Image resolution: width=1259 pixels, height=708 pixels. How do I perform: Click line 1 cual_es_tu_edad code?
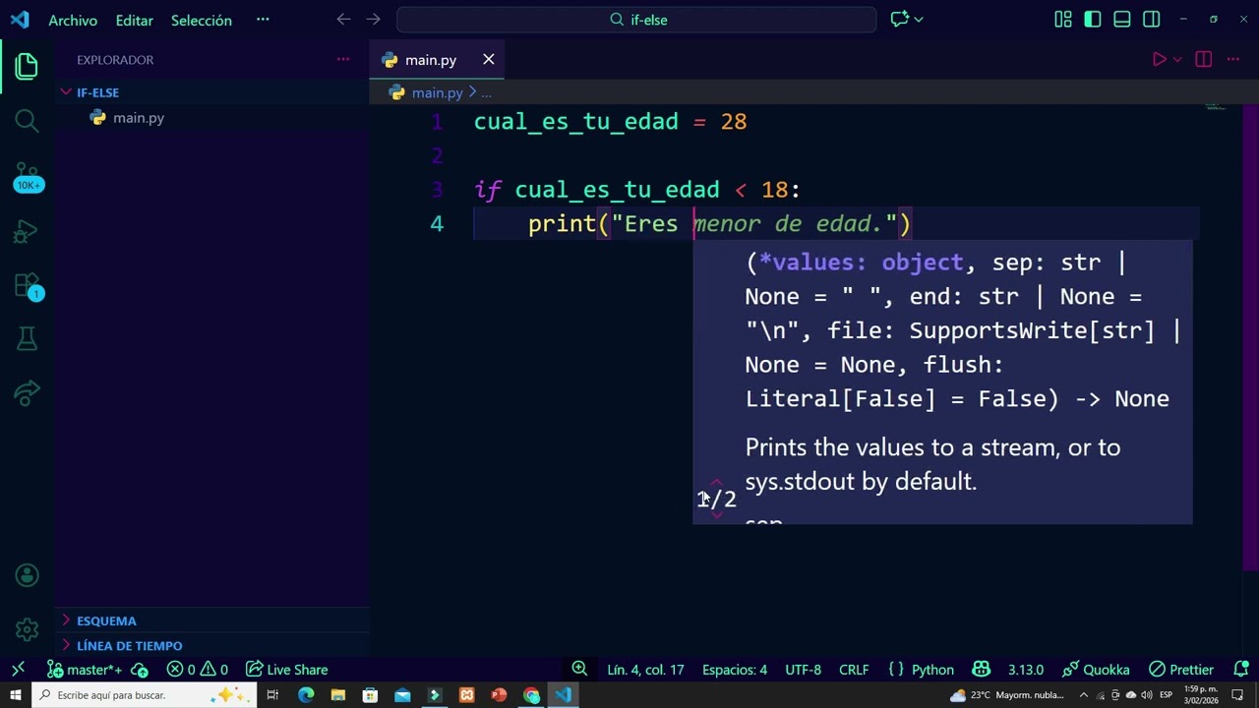(x=610, y=122)
